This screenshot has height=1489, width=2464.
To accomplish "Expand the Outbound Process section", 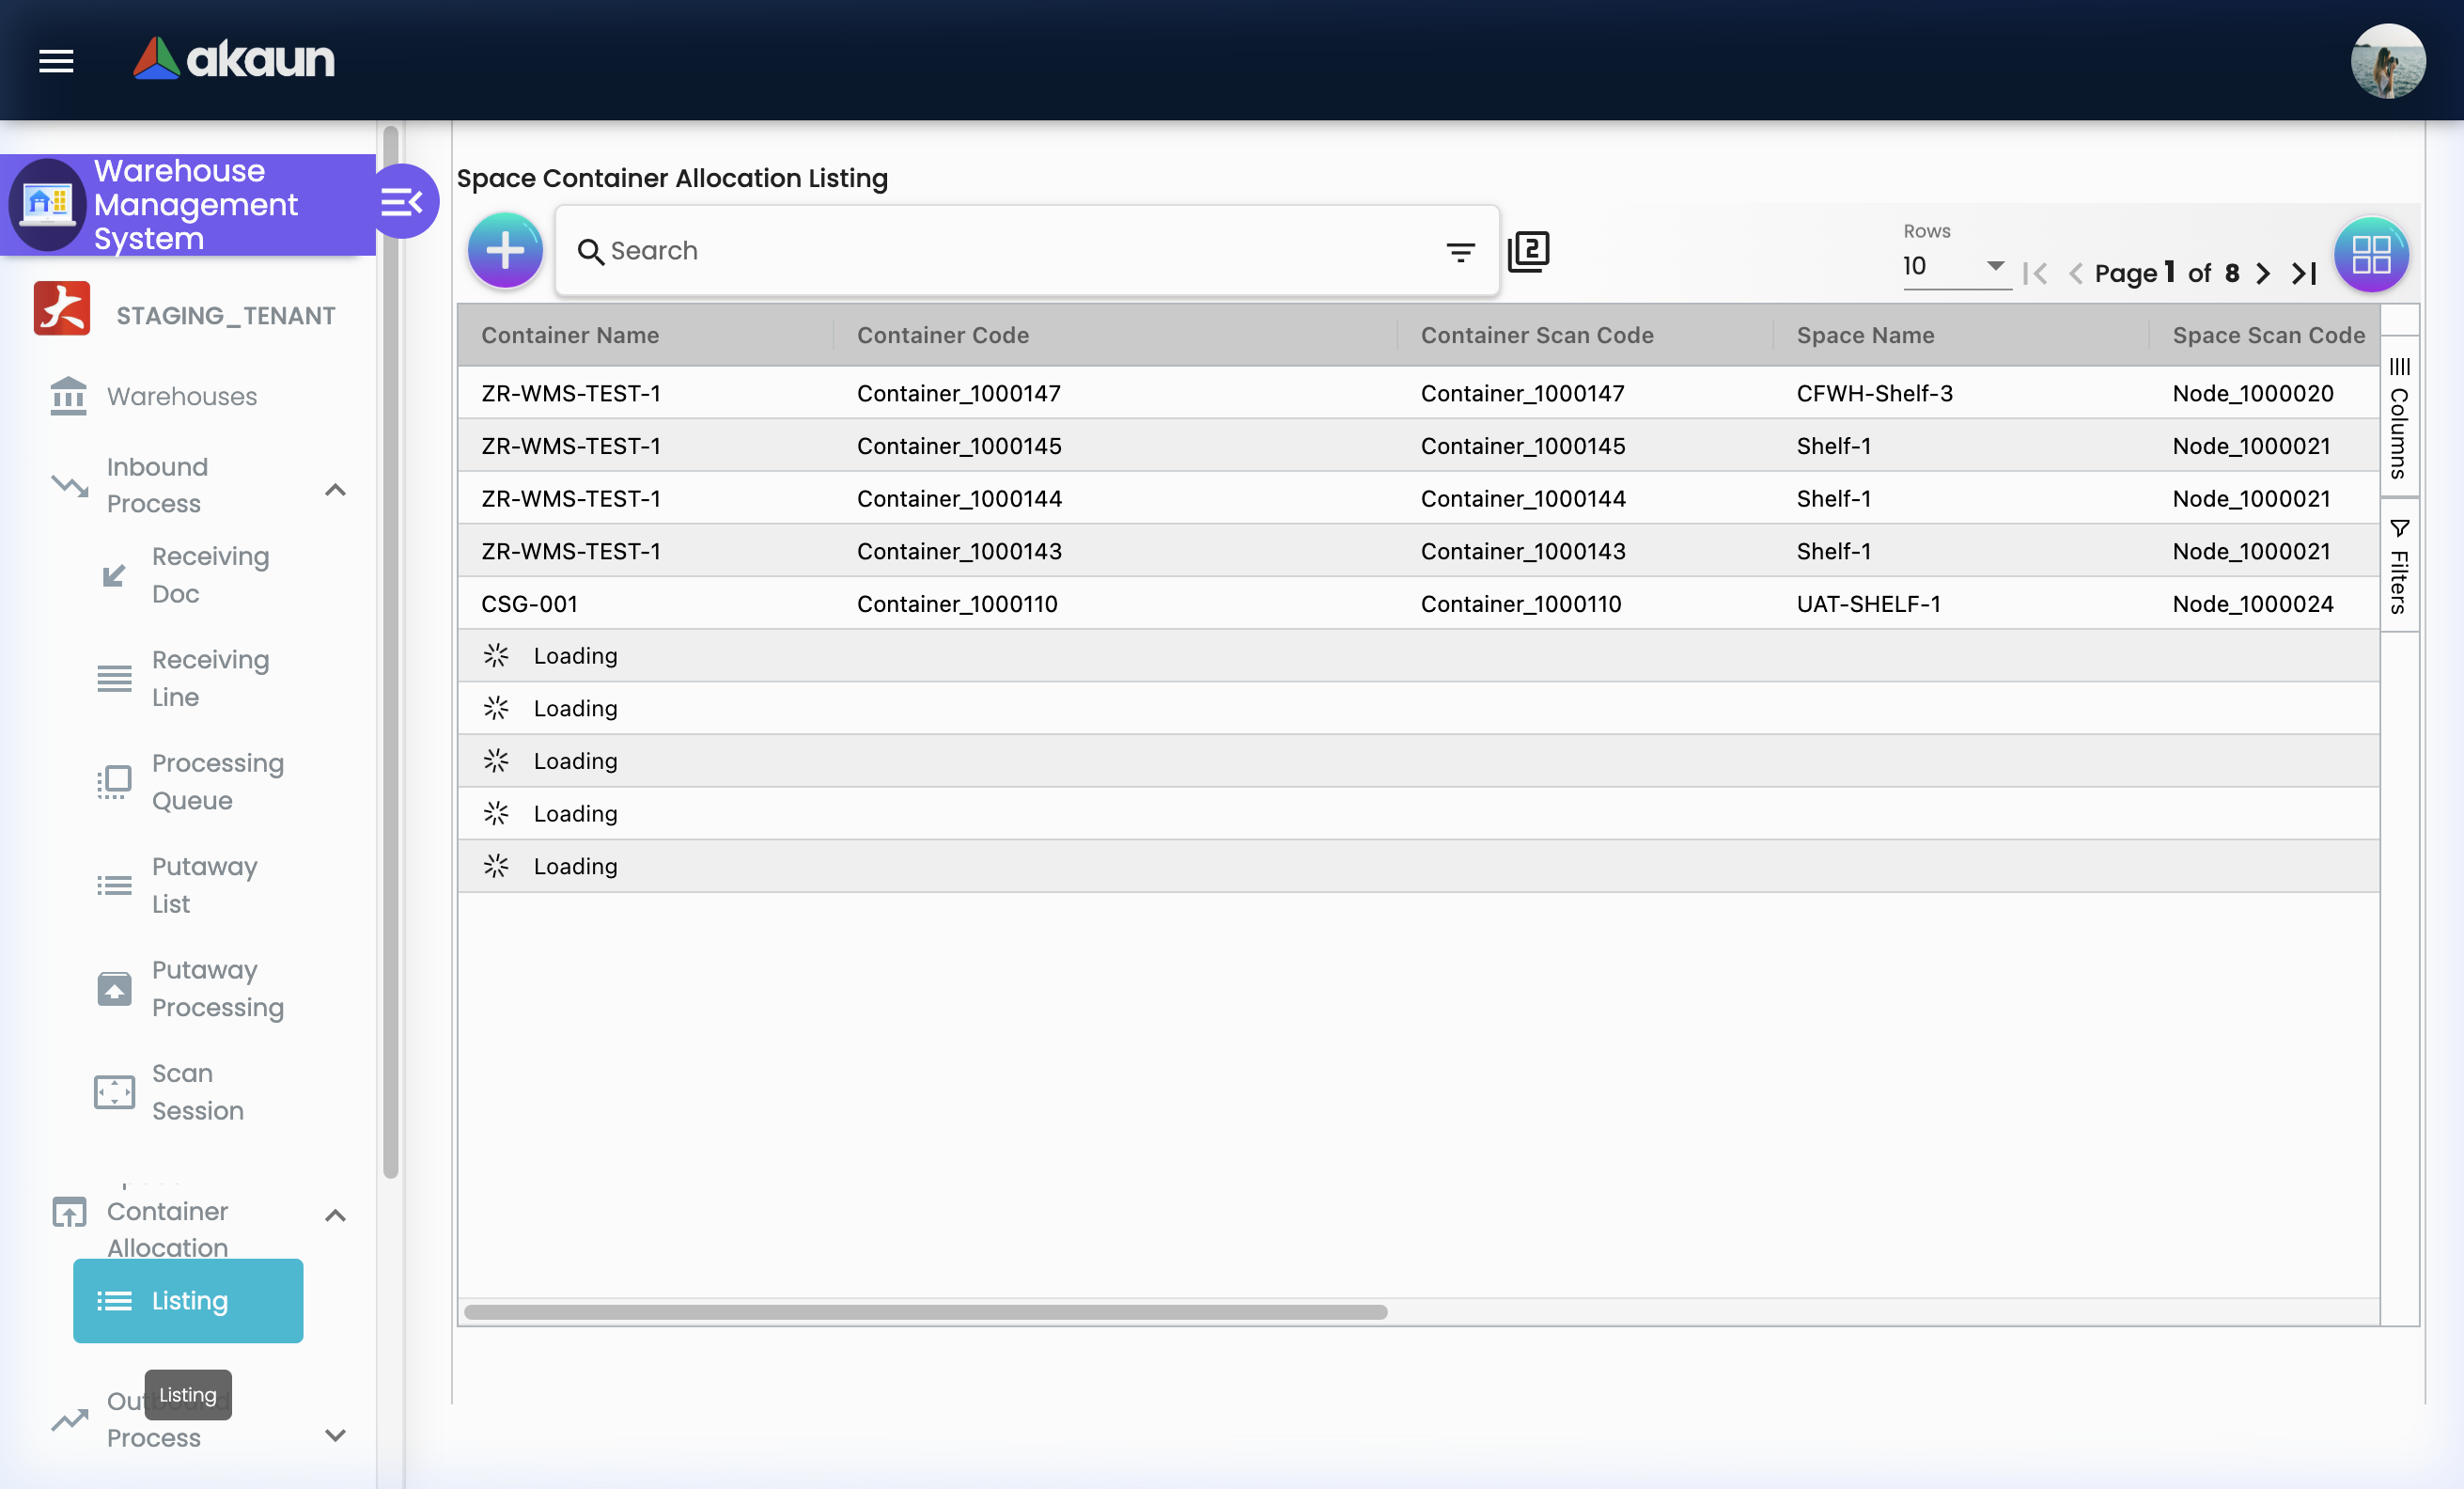I will (336, 1434).
